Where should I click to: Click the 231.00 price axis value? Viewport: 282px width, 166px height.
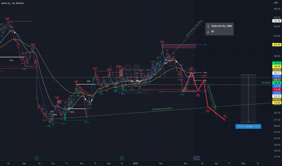click(x=277, y=157)
